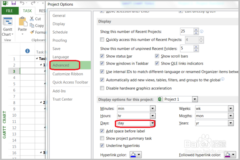Screen dimensions: 240x160
Task: Enable Quickly access Recent Projects checkbox
Action: [102, 40]
